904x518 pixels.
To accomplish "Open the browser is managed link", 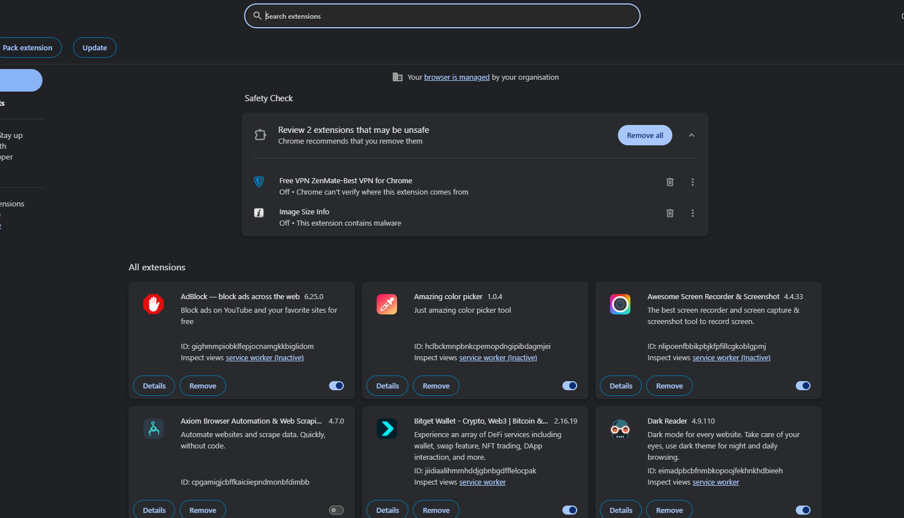I will 457,77.
